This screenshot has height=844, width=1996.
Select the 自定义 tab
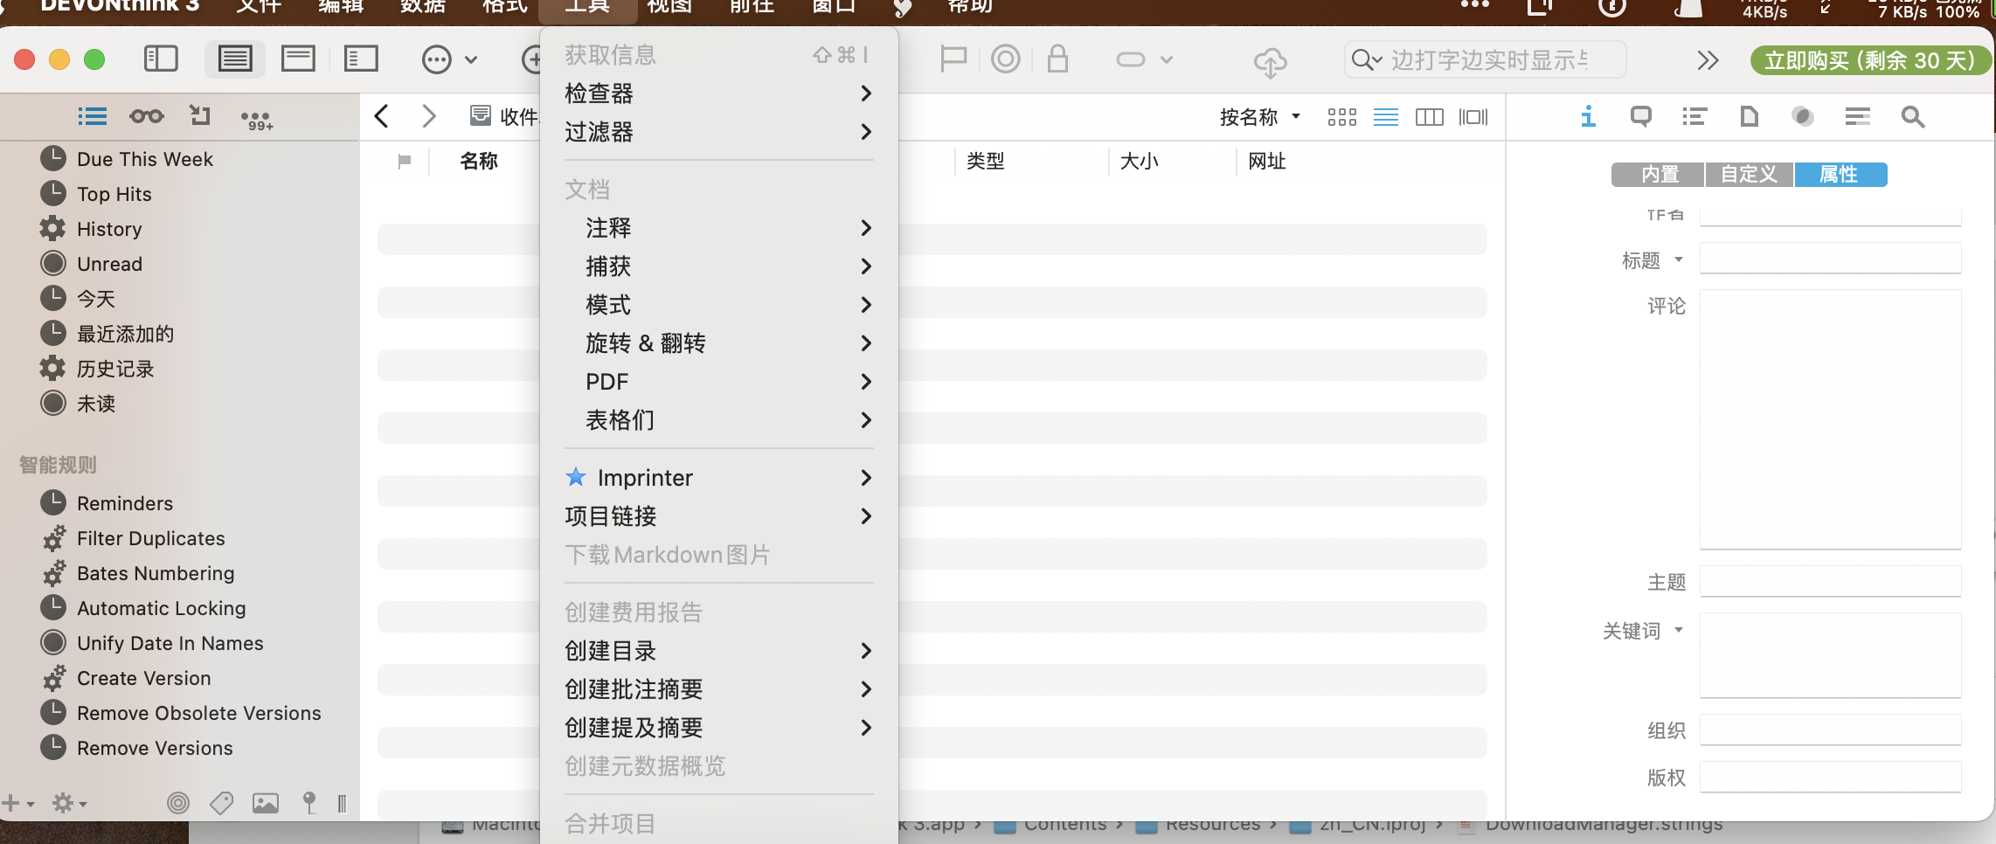pos(1749,175)
